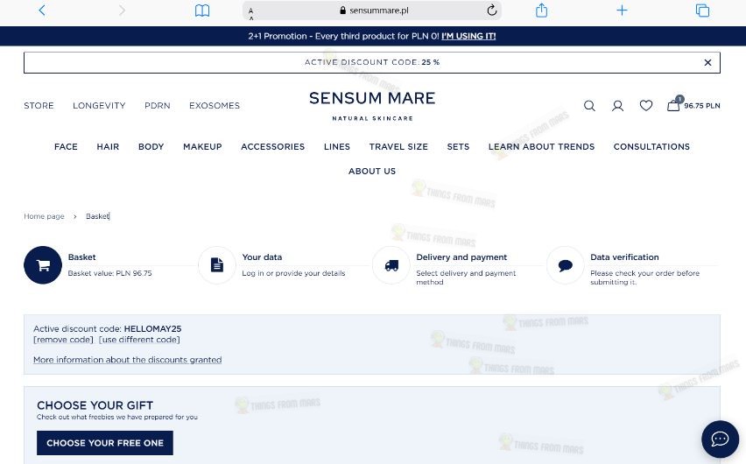This screenshot has width=746, height=464.
Task: Open Safari bookmarks book icon
Action: 202,11
